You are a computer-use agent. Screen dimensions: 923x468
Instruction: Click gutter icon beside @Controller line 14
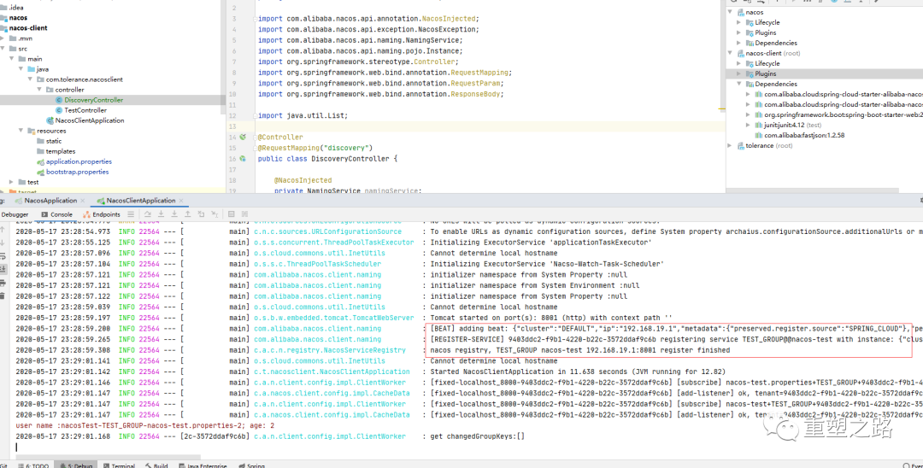[x=243, y=137]
